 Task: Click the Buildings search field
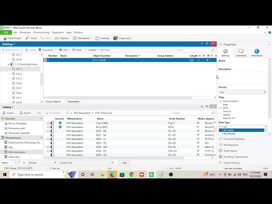pyautogui.click(x=195, y=50)
